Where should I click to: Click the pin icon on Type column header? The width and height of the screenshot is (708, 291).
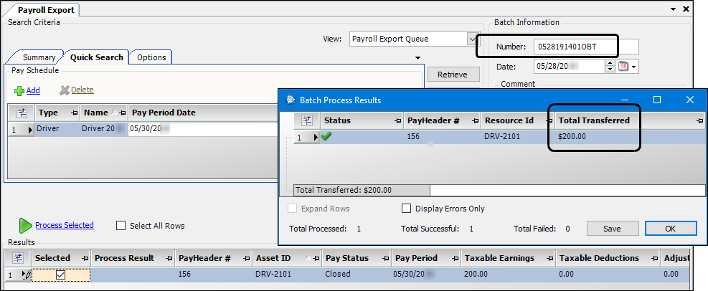tap(74, 113)
